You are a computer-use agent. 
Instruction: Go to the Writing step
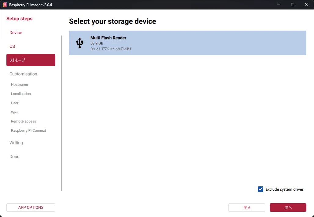(16, 143)
